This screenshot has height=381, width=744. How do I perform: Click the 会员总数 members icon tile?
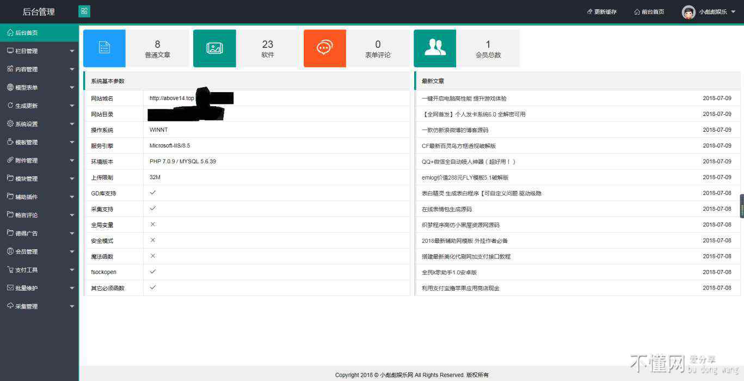pyautogui.click(x=435, y=48)
